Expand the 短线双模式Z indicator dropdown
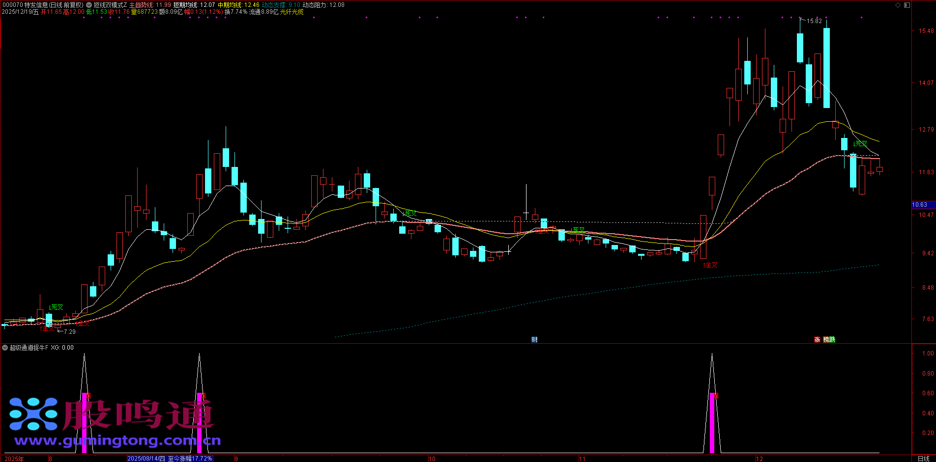 pyautogui.click(x=89, y=5)
